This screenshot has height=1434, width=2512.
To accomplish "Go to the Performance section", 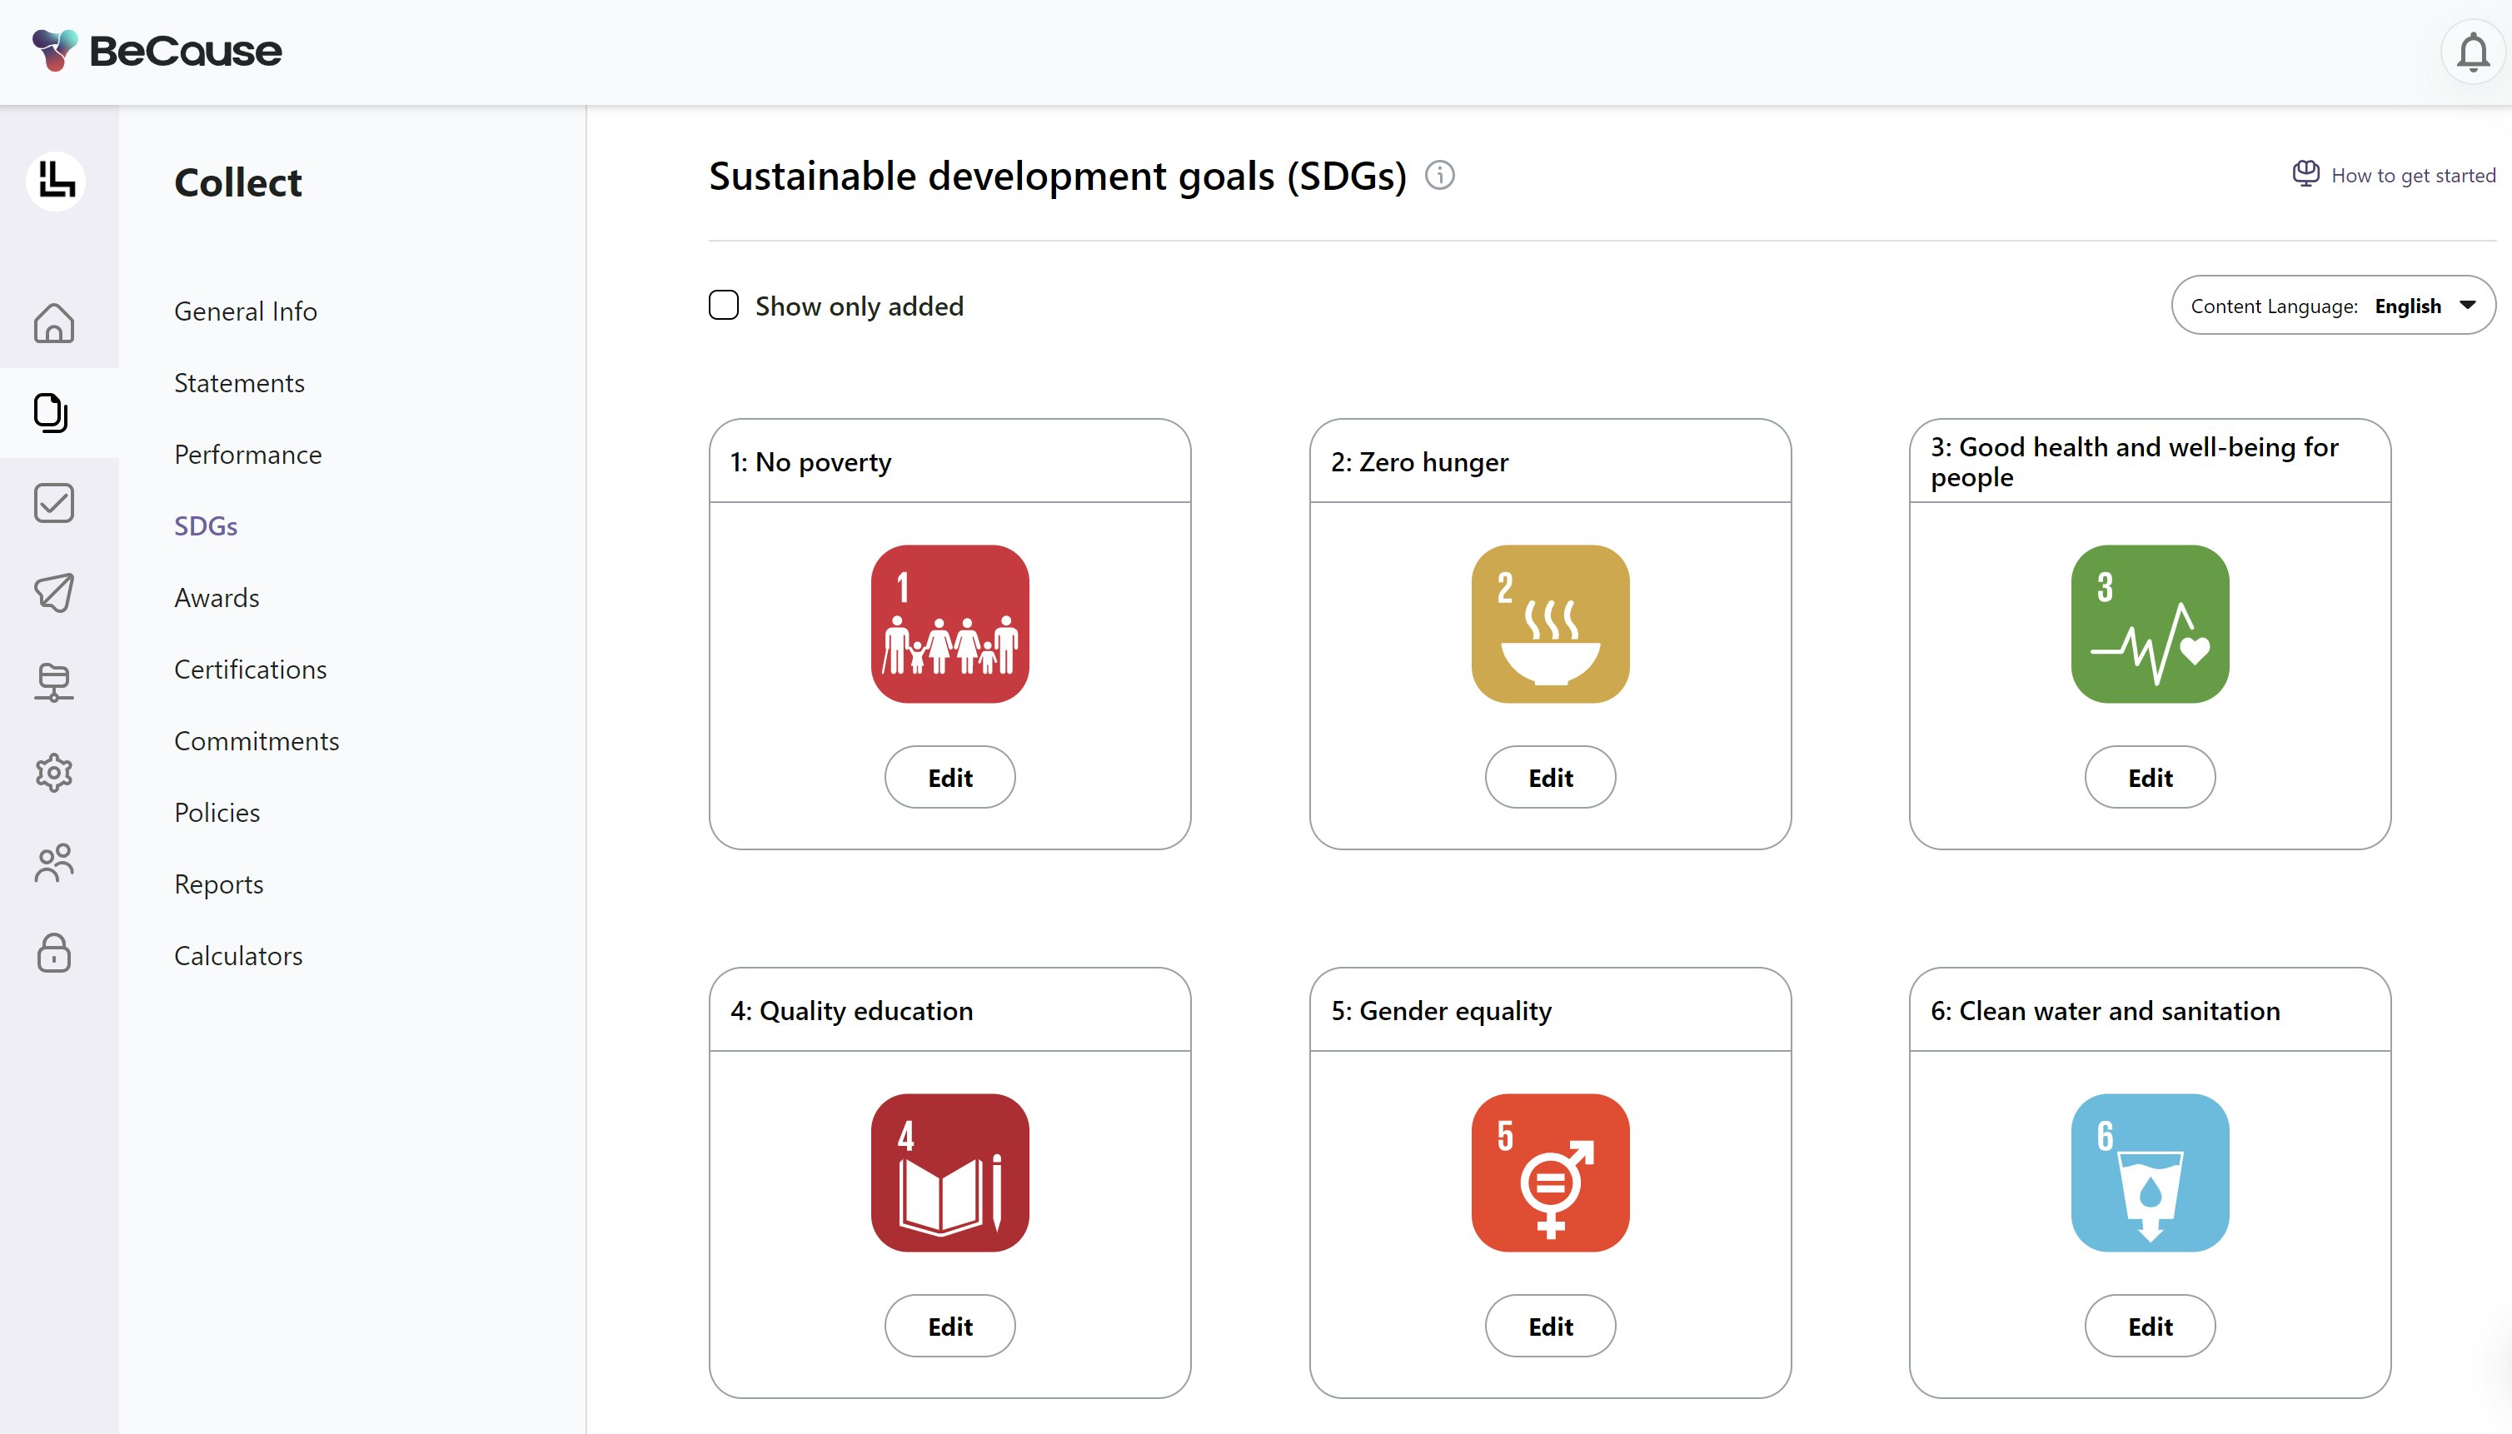I will tap(248, 454).
